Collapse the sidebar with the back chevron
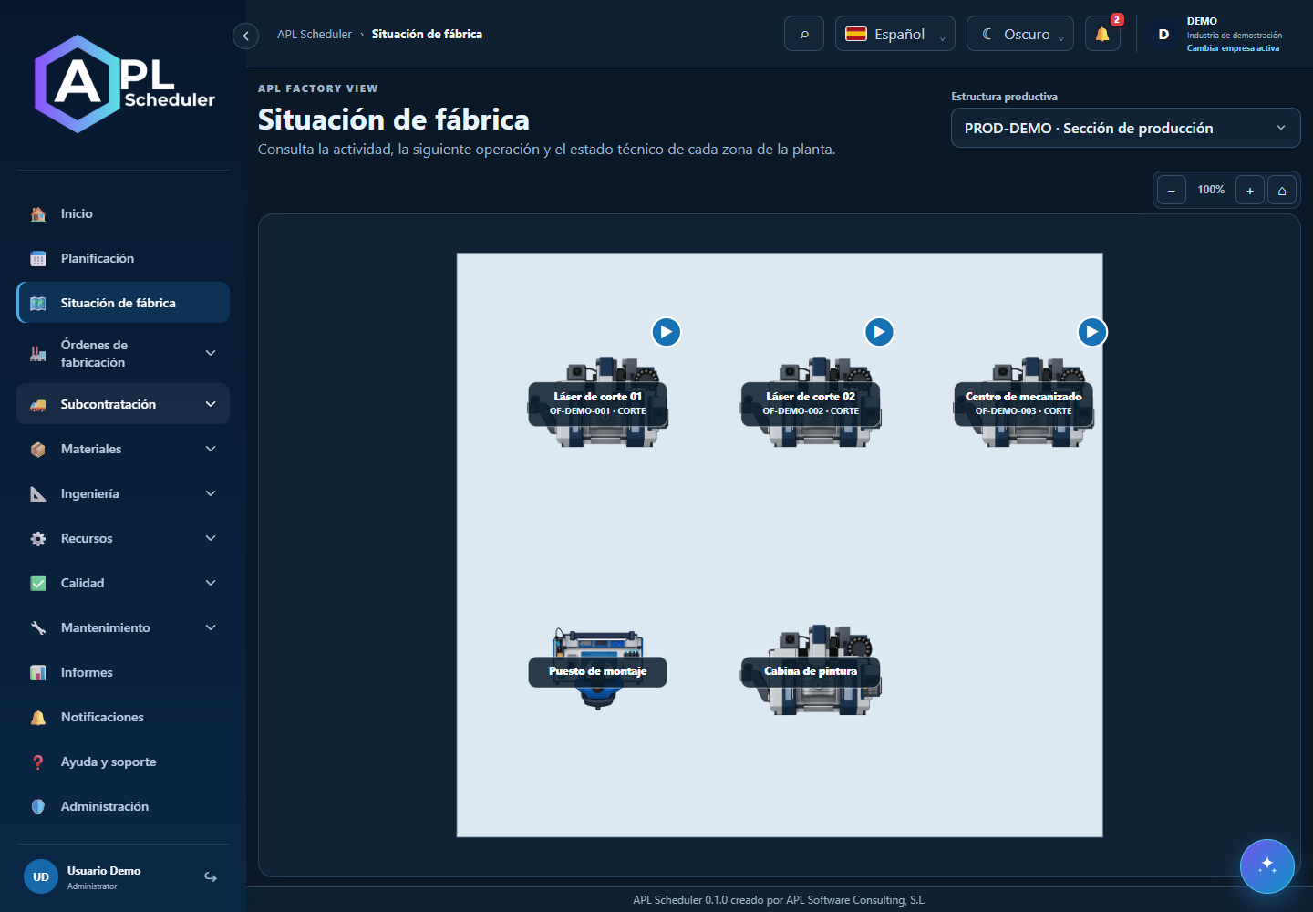The width and height of the screenshot is (1313, 912). pyautogui.click(x=245, y=36)
